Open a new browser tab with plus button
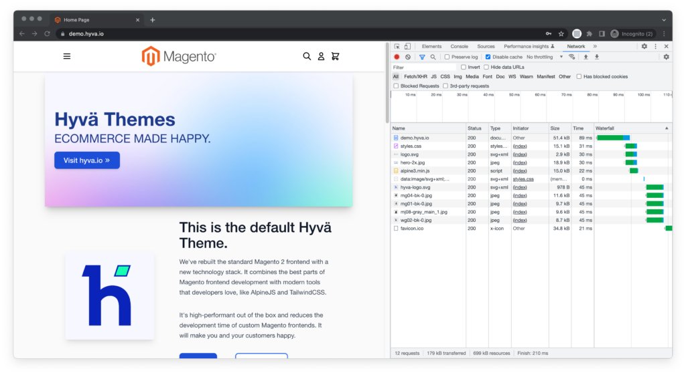Screen dimensions: 686x375 [152, 19]
